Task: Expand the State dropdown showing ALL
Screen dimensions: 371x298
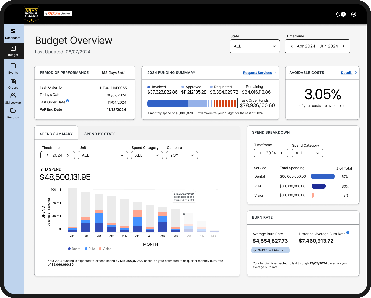Action: 255,46
